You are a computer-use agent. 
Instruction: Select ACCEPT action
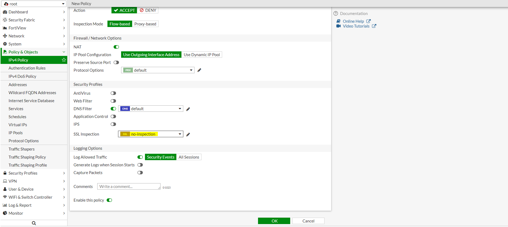pyautogui.click(x=124, y=10)
